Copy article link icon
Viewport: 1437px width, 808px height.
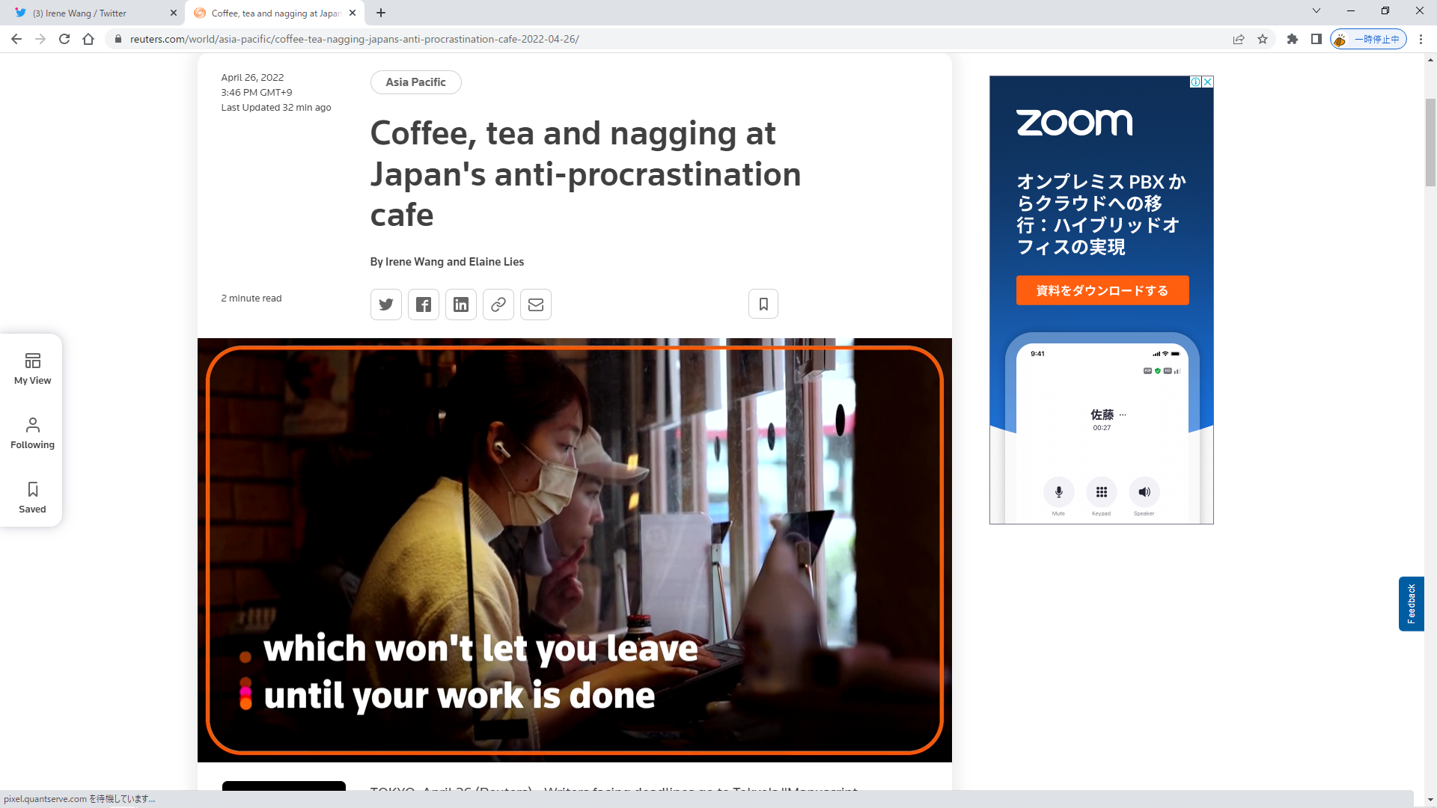pos(498,304)
